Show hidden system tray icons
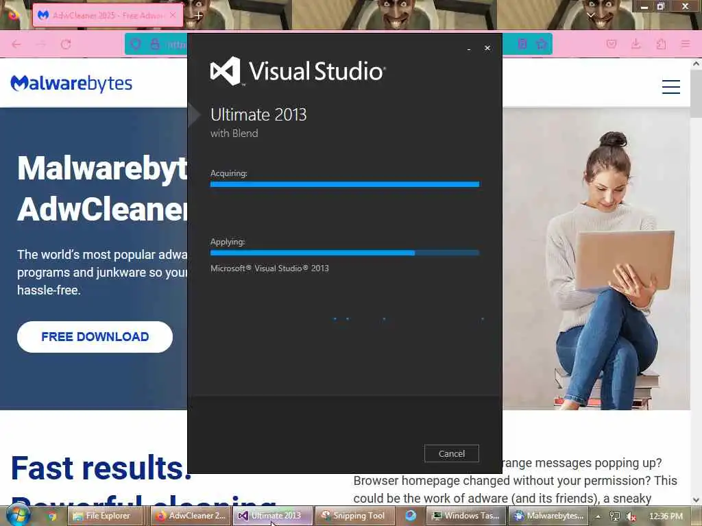702x526 pixels. coord(598,516)
